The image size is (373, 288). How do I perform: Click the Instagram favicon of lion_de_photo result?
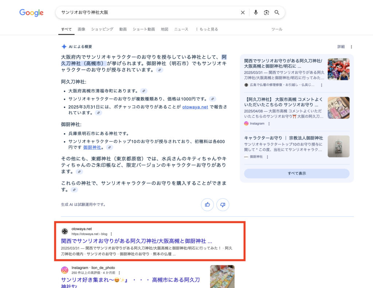(x=65, y=270)
